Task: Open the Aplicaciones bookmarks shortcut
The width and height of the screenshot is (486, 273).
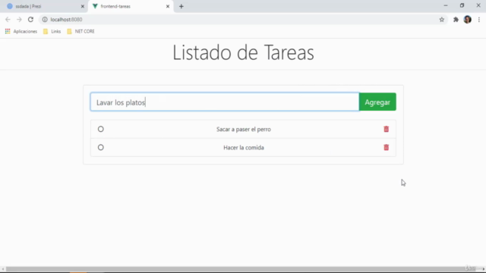Action: coord(21,31)
